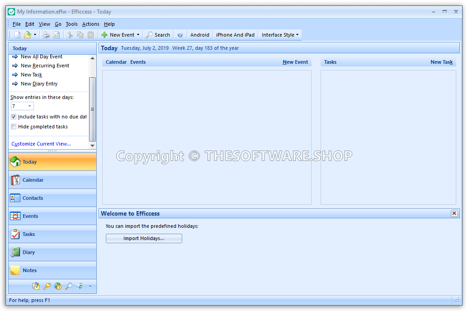
Task: Open the days combo box showing 7
Action: (x=22, y=106)
